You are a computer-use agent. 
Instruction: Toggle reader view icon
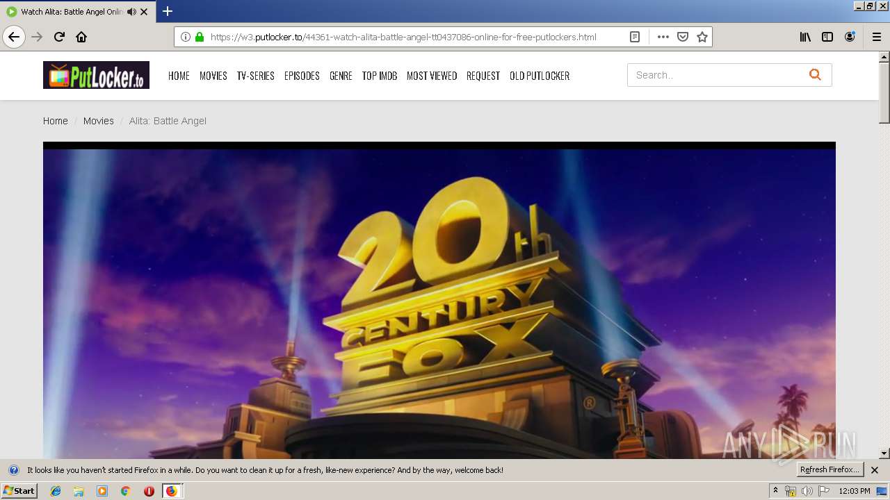[x=635, y=37]
